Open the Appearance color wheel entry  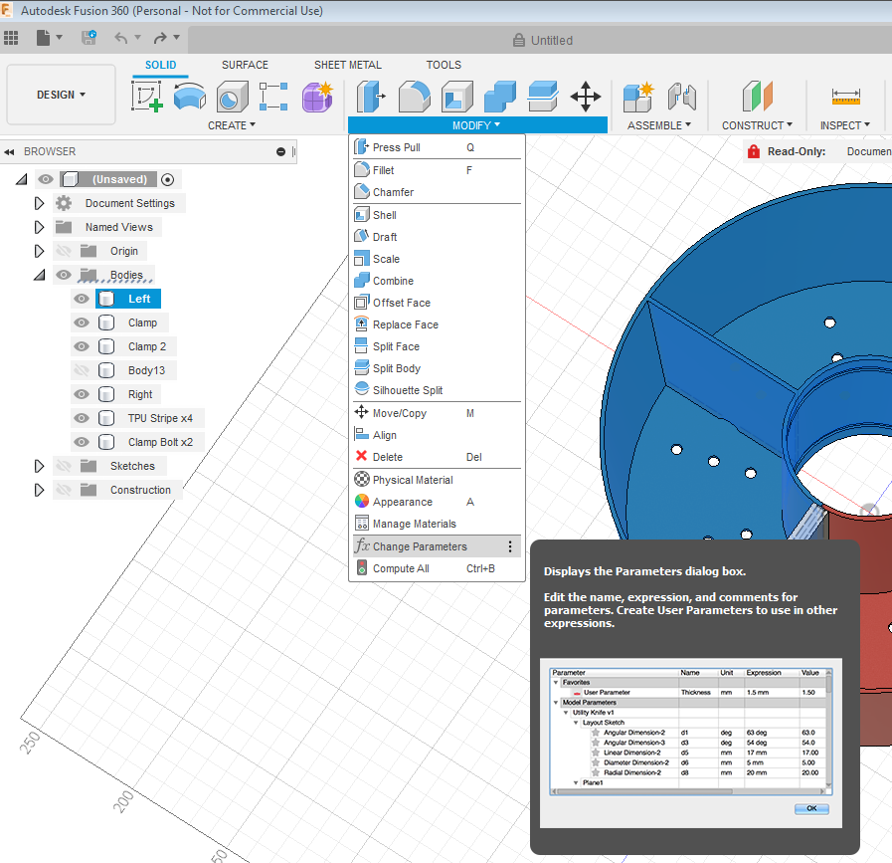[437, 502]
